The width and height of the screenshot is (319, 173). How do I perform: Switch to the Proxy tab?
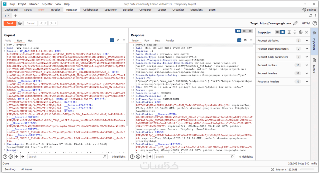[41, 10]
